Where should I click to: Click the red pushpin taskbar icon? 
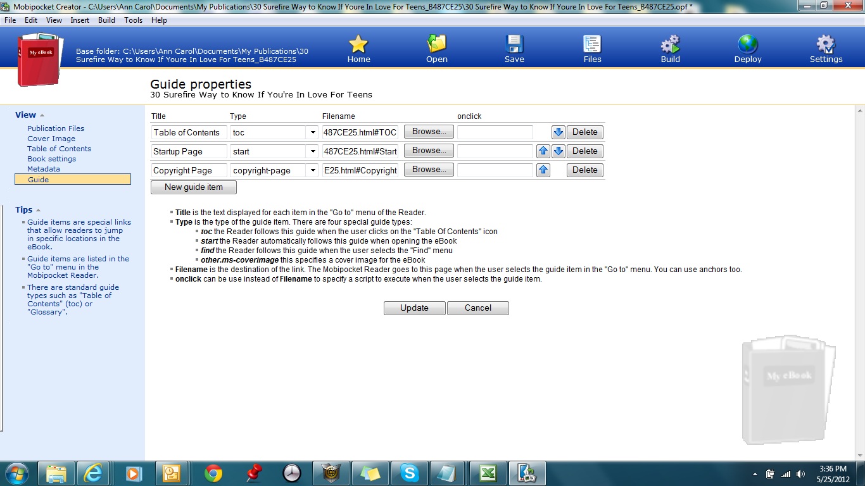pyautogui.click(x=254, y=473)
